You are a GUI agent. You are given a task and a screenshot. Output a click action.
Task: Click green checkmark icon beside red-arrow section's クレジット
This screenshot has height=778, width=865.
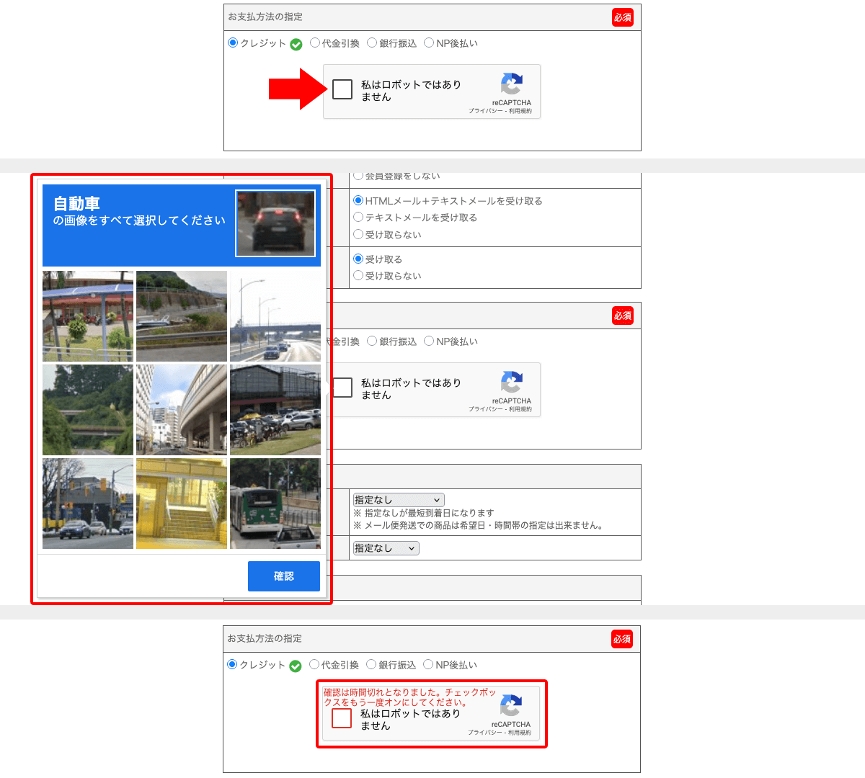pos(296,45)
